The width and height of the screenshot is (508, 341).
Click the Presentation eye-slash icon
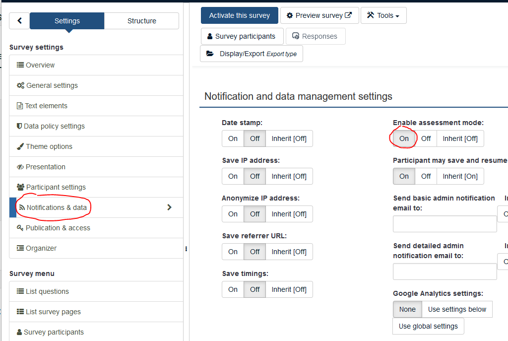point(20,167)
